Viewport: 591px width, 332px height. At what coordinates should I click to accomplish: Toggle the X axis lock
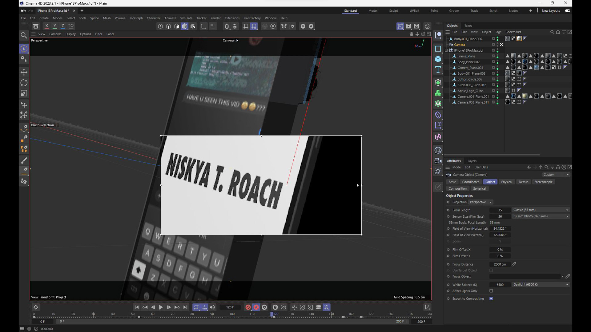pos(46,26)
